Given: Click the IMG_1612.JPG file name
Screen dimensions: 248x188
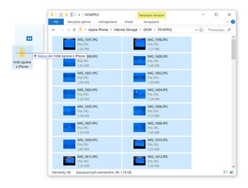Looking at the screenshot, I should [157, 157].
